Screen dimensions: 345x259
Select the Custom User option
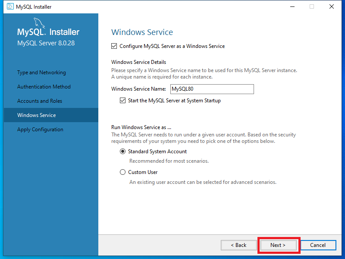[122, 172]
